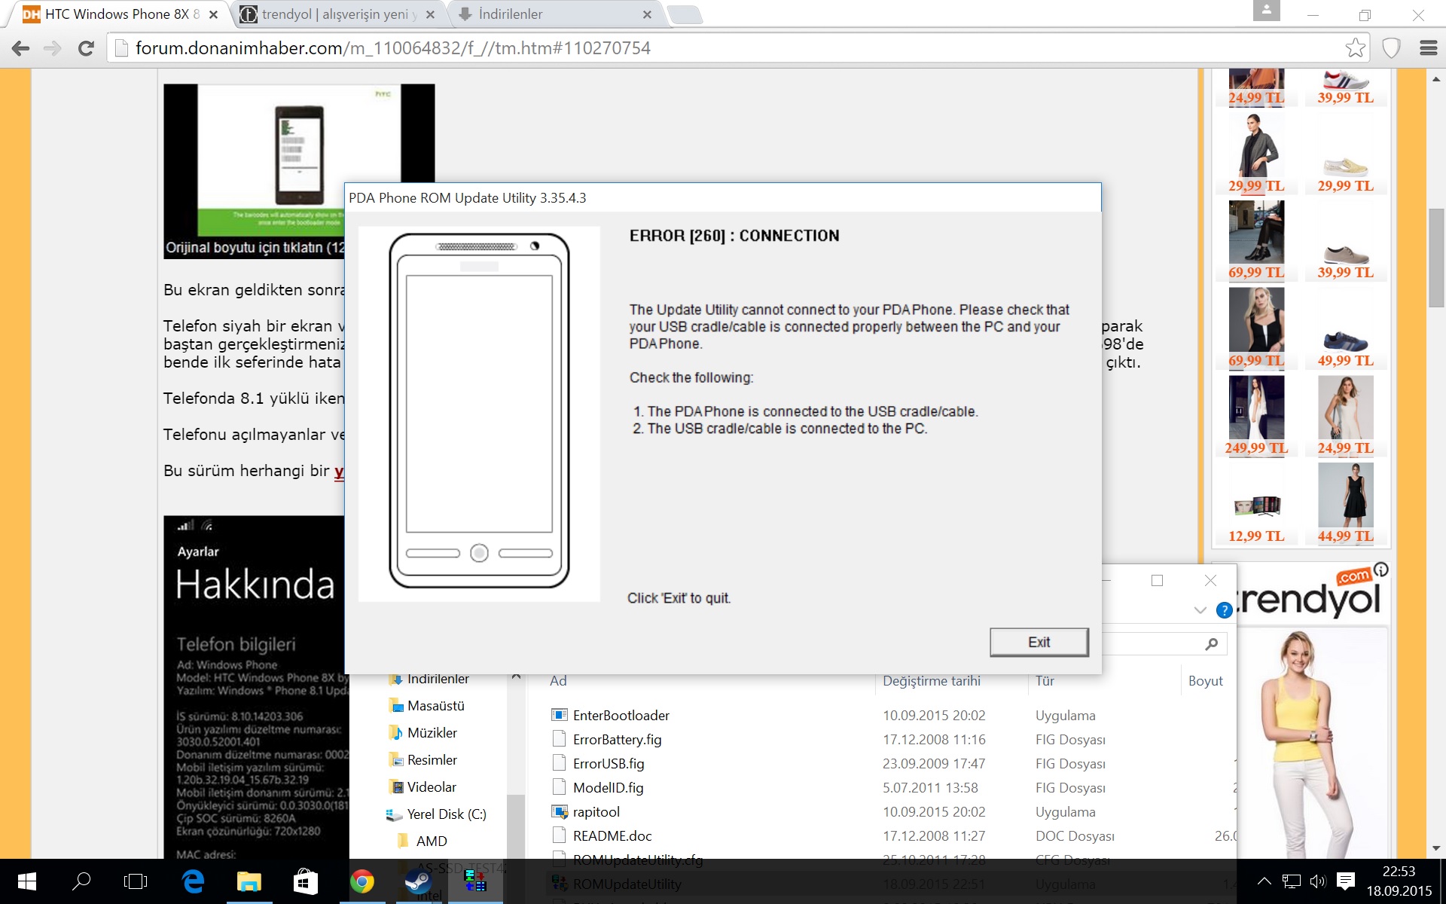Screen dimensions: 1446x904
Task: Select ErrorBattery.fig file in Explorer
Action: click(x=617, y=739)
